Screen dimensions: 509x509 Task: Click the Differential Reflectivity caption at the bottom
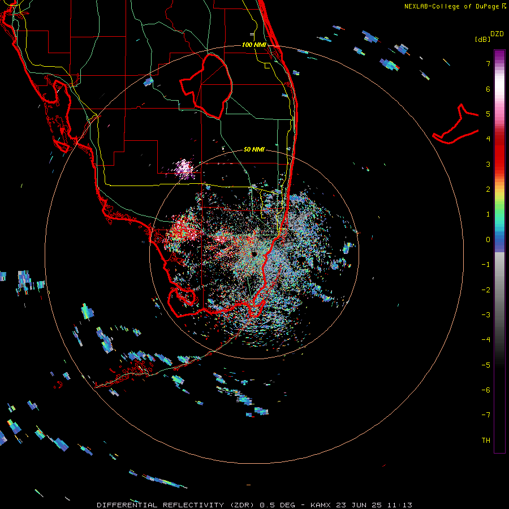254,505
